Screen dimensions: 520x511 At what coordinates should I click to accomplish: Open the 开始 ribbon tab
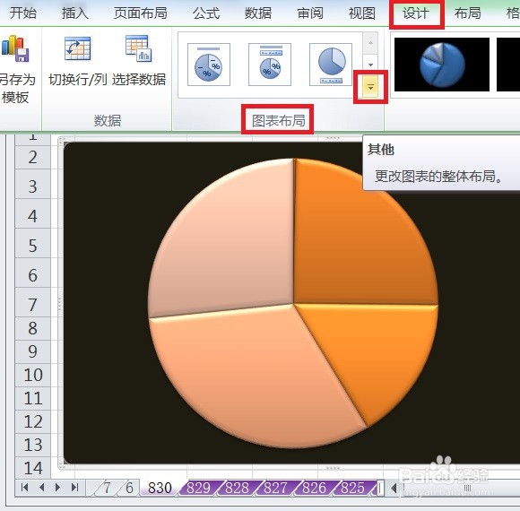pos(23,13)
